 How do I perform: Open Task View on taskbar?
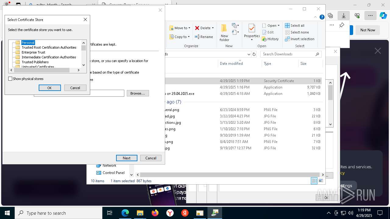pyautogui.click(x=110, y=213)
